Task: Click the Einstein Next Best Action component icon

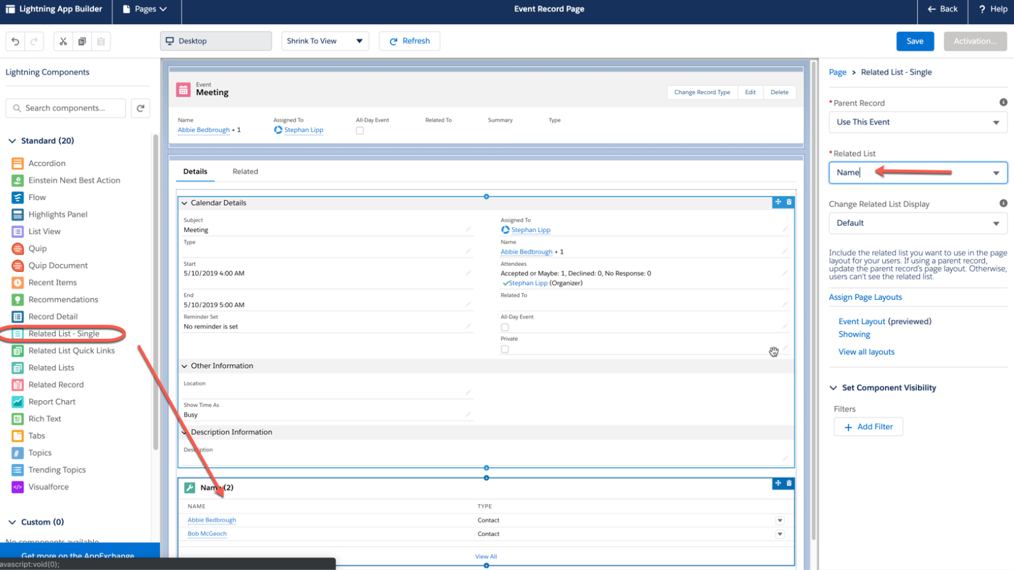Action: click(x=17, y=180)
